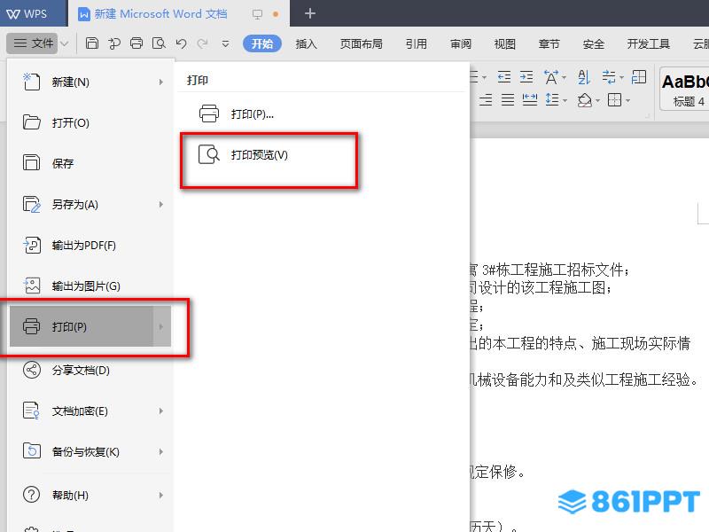Viewport: 709px width, 532px height.
Task: Switch to the 开发工具 ribbon tab
Action: (x=649, y=43)
